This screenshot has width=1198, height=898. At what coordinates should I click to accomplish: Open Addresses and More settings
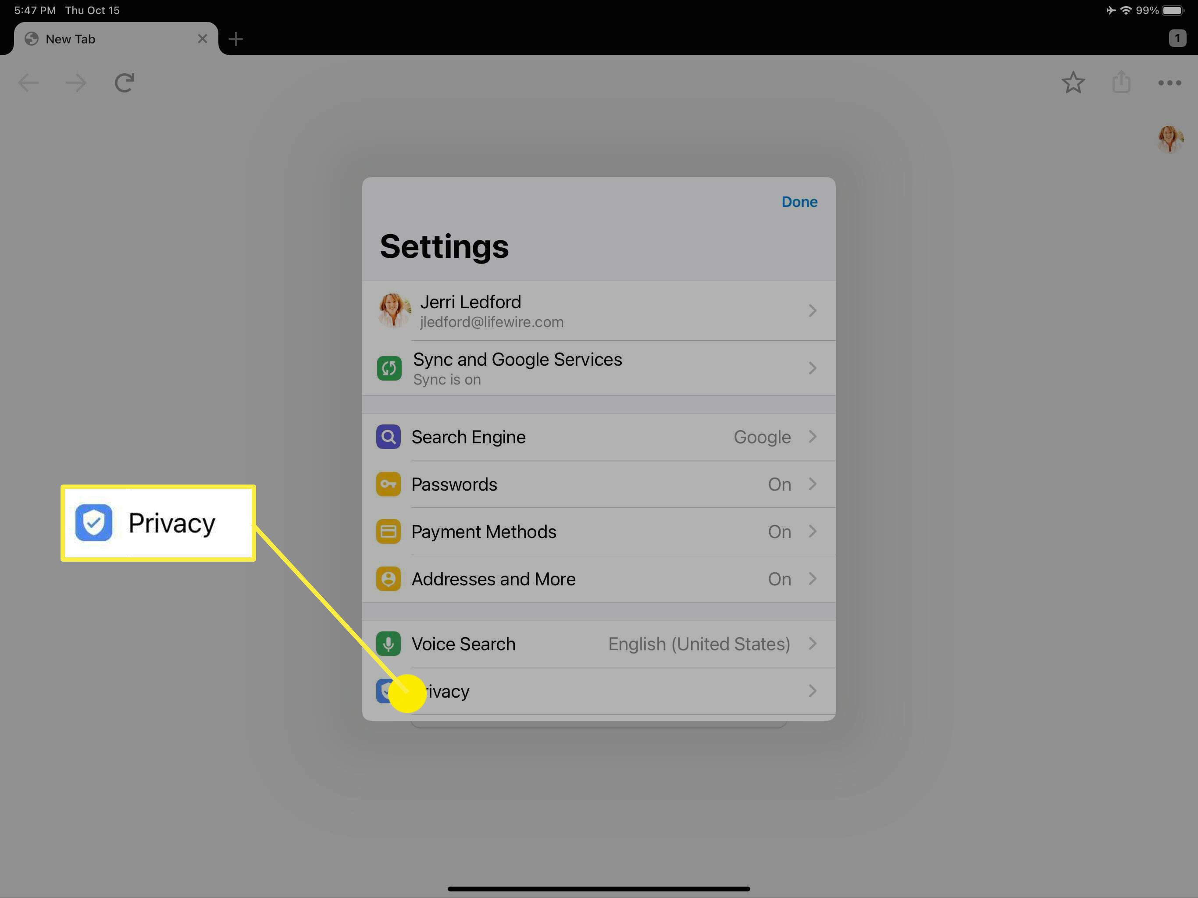tap(599, 578)
